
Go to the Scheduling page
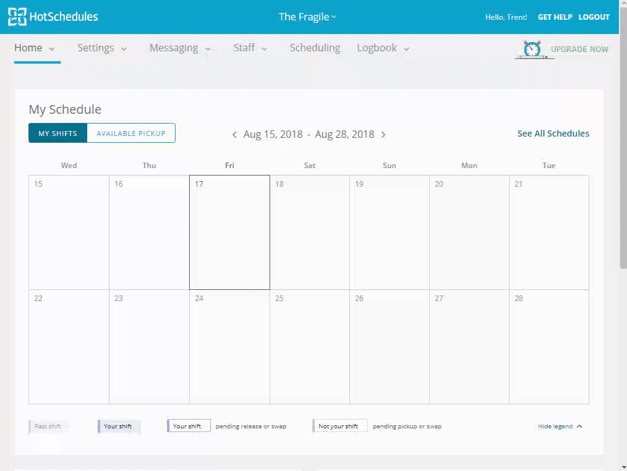(315, 48)
